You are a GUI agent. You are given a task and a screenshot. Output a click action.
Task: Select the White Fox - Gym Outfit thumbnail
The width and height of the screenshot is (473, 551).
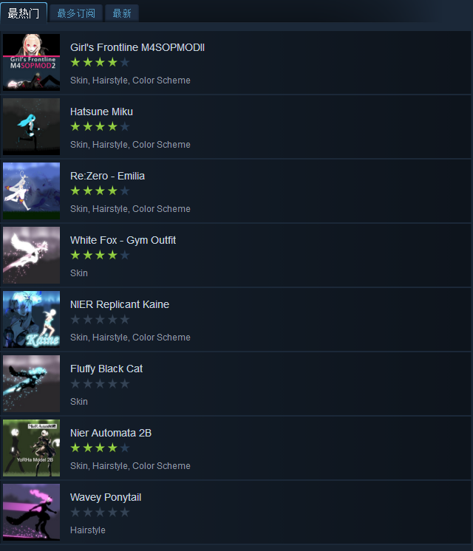pyautogui.click(x=31, y=255)
